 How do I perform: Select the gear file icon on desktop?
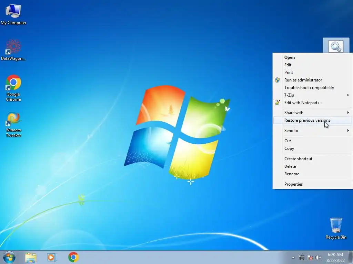tap(336, 46)
